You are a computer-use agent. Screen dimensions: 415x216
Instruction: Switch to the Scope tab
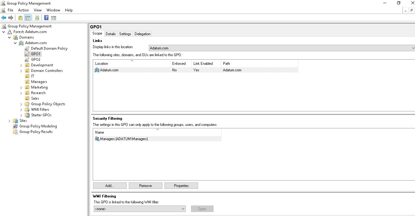click(97, 33)
